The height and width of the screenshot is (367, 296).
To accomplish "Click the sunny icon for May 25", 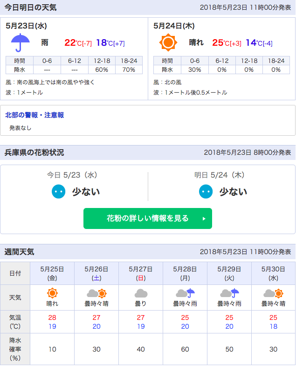I will 52,293.
